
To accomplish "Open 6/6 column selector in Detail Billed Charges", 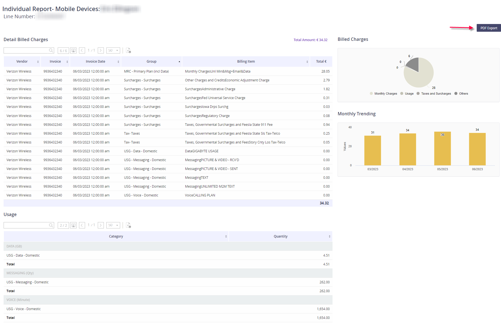I will pyautogui.click(x=63, y=50).
